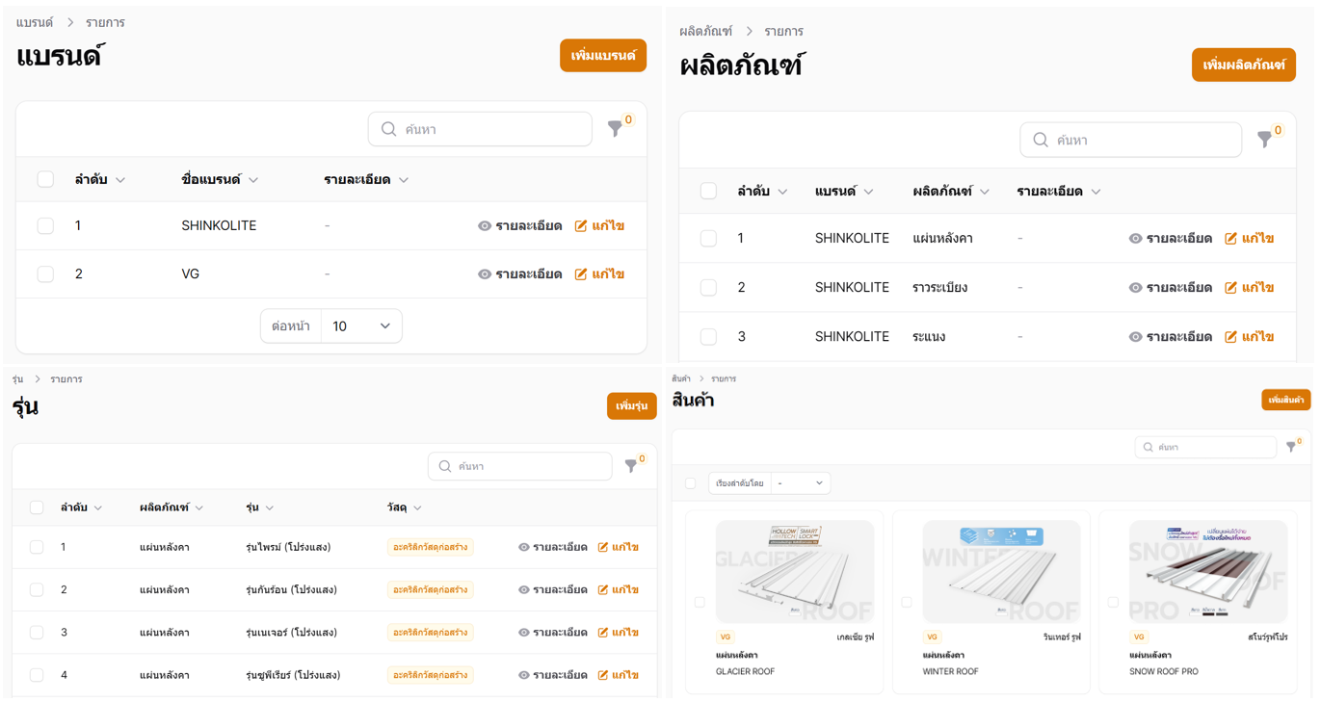Click the edit pencil icon for รุ่นซูพีเรียร์ row

603,675
